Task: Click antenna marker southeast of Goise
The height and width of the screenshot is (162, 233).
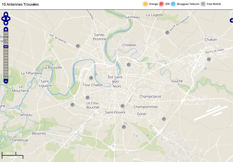Action: [164, 119]
